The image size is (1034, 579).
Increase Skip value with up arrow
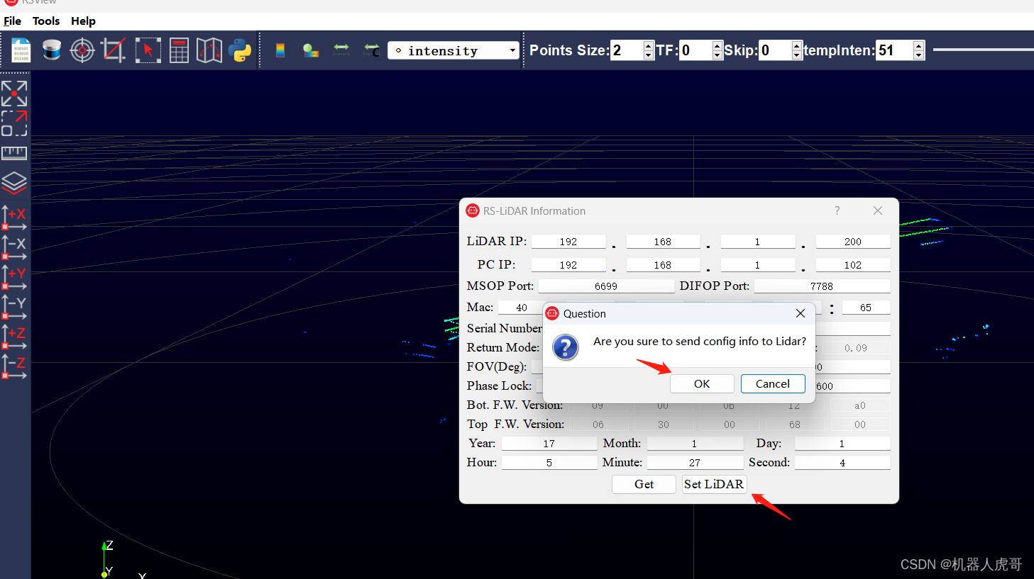click(x=797, y=45)
